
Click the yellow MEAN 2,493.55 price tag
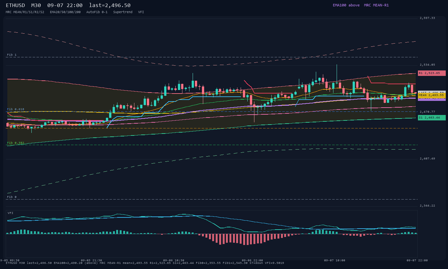(432, 95)
